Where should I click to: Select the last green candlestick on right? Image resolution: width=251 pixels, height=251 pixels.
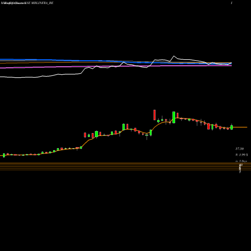click(231, 127)
